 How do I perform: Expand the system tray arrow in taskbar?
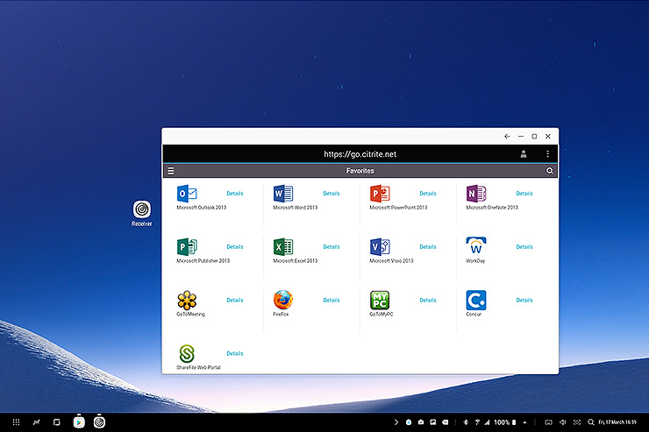(396, 422)
